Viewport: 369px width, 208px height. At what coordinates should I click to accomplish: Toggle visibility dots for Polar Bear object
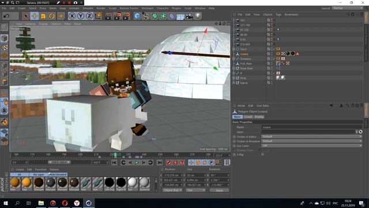pos(272,68)
